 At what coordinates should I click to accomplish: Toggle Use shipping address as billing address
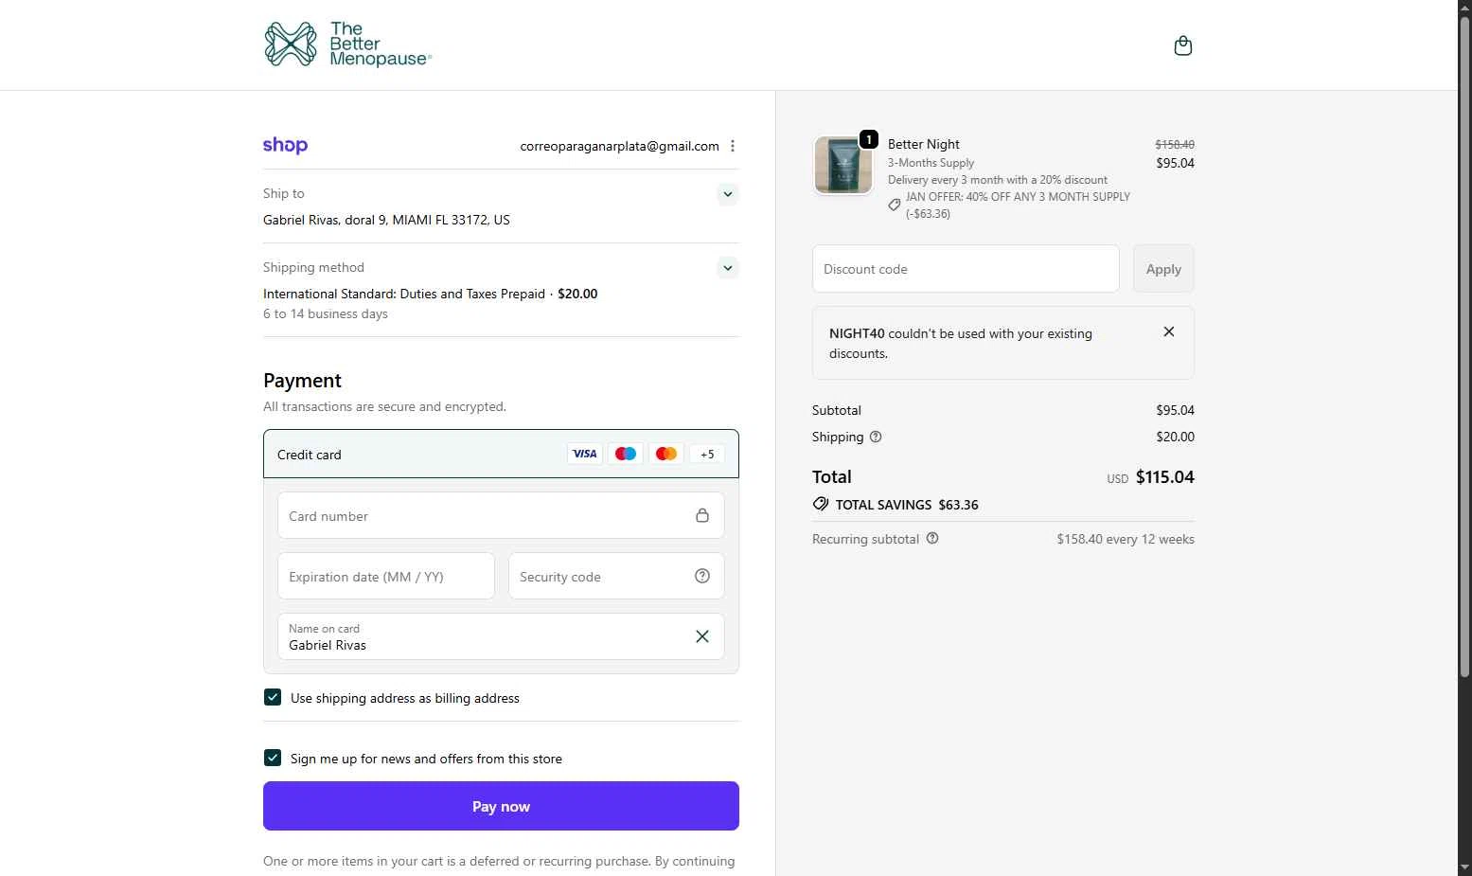273,697
